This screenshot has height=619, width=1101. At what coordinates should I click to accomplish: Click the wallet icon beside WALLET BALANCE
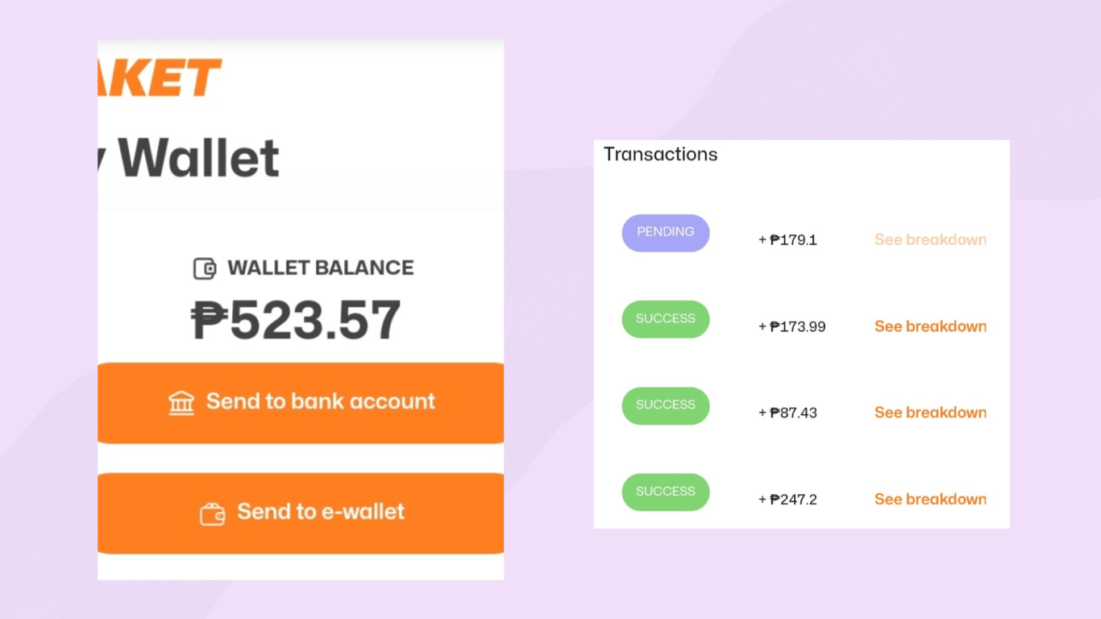coord(205,268)
